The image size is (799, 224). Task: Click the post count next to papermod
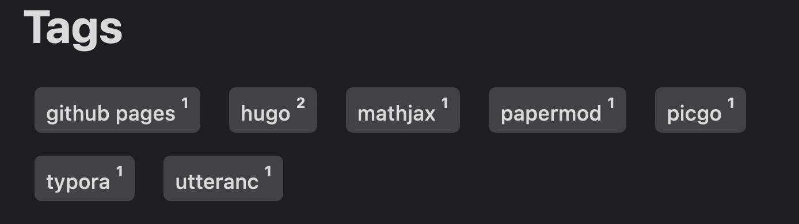pyautogui.click(x=611, y=103)
